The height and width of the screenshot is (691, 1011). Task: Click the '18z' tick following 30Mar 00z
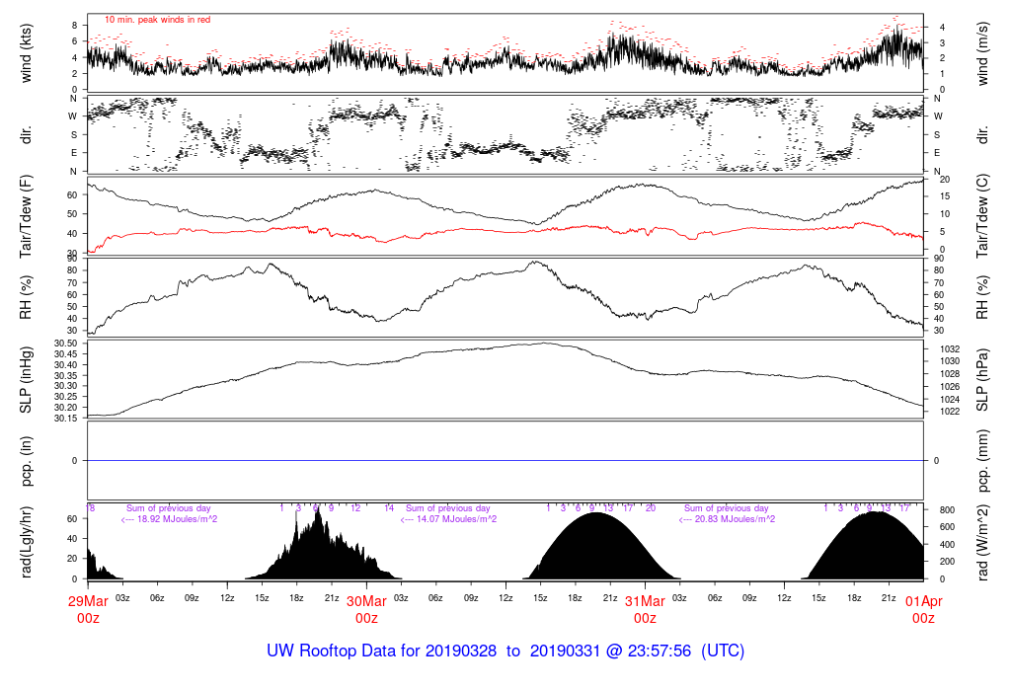[576, 598]
